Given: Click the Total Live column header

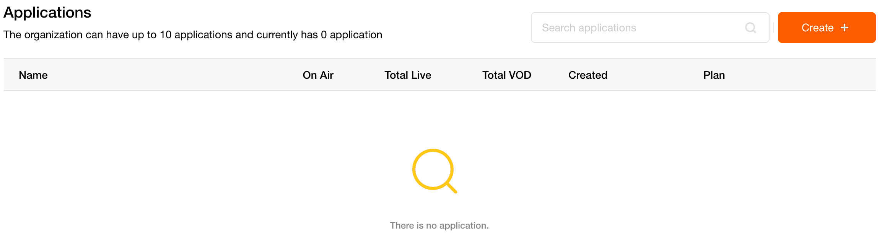Looking at the screenshot, I should 408,75.
